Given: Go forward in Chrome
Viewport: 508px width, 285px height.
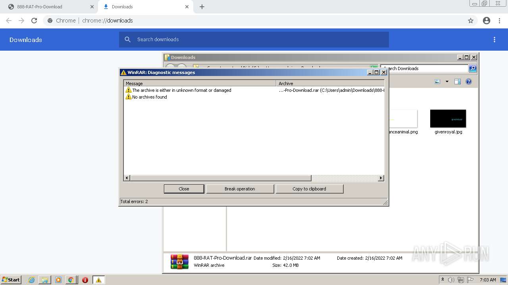Looking at the screenshot, I should 21,21.
